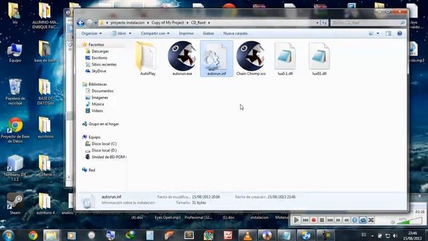Open Disco local (D:)

[x=104, y=150]
